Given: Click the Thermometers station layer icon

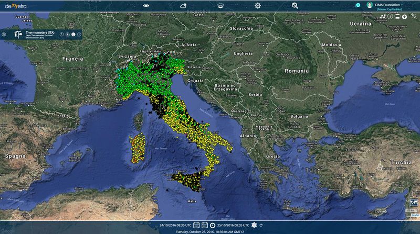Looking at the screenshot, I should pos(18,35).
